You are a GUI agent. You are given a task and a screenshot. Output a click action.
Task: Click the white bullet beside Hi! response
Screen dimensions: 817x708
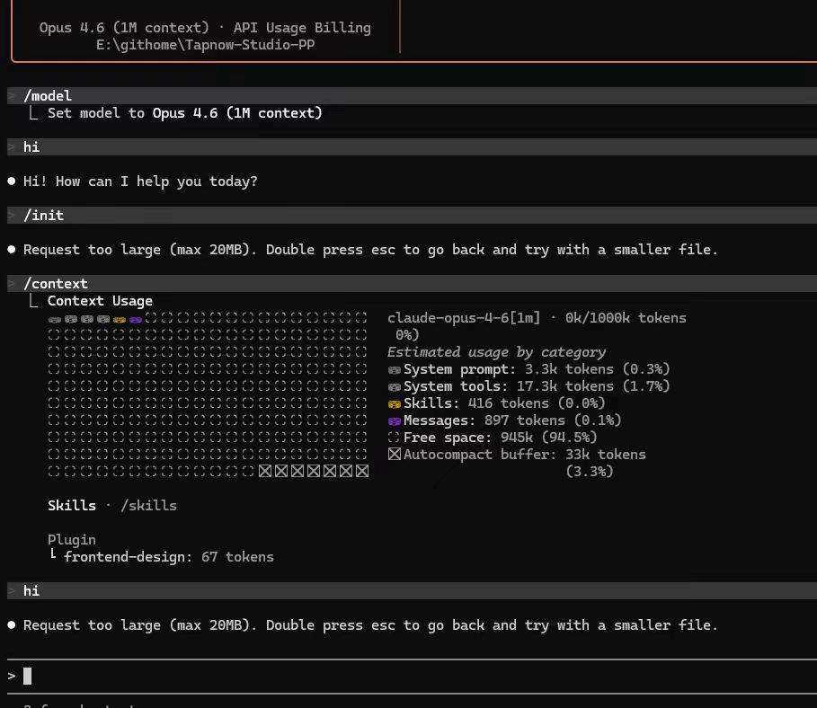tap(12, 181)
